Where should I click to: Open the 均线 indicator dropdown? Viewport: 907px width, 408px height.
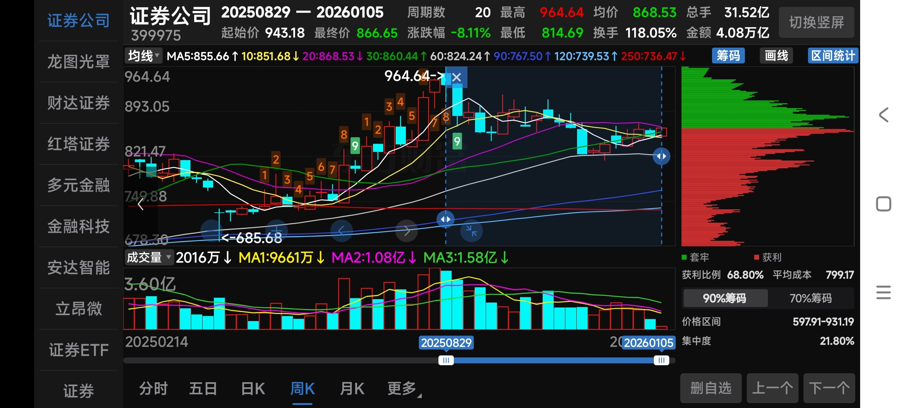pyautogui.click(x=144, y=56)
